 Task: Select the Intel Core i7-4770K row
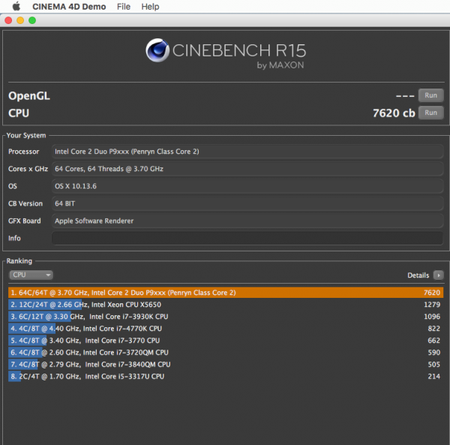point(226,329)
